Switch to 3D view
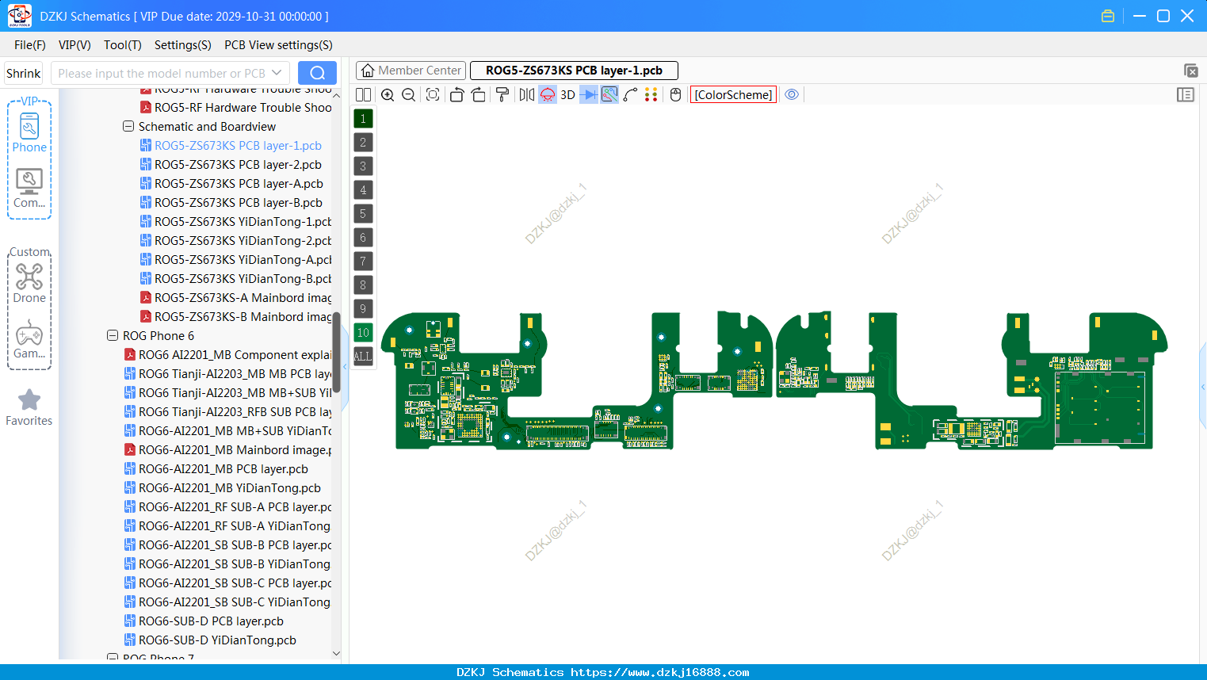 [567, 95]
